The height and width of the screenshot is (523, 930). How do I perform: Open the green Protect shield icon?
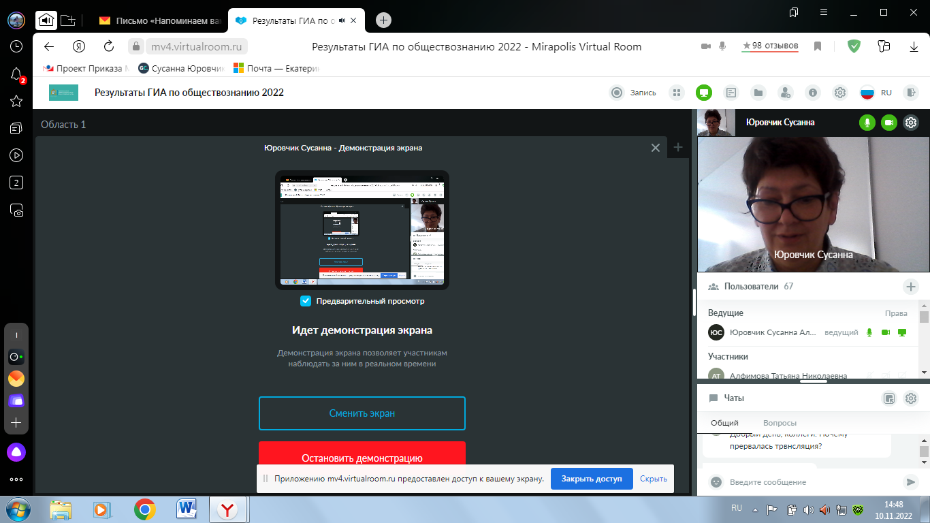(x=854, y=46)
